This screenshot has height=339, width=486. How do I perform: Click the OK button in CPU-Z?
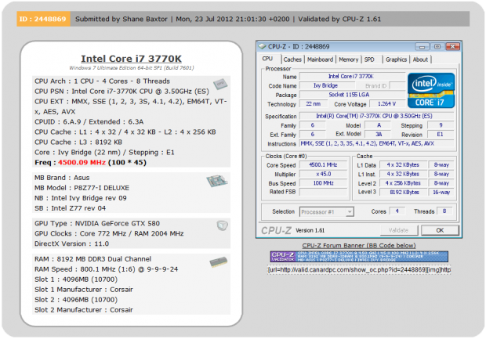click(x=440, y=230)
